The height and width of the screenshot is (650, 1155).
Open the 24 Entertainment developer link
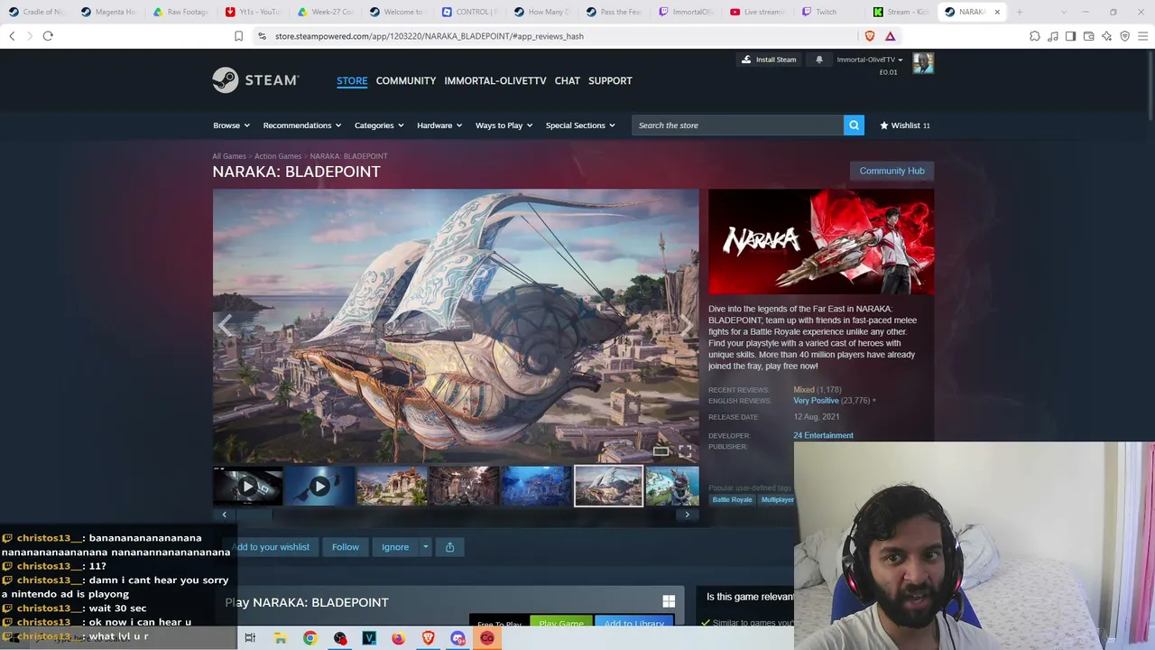tap(823, 435)
